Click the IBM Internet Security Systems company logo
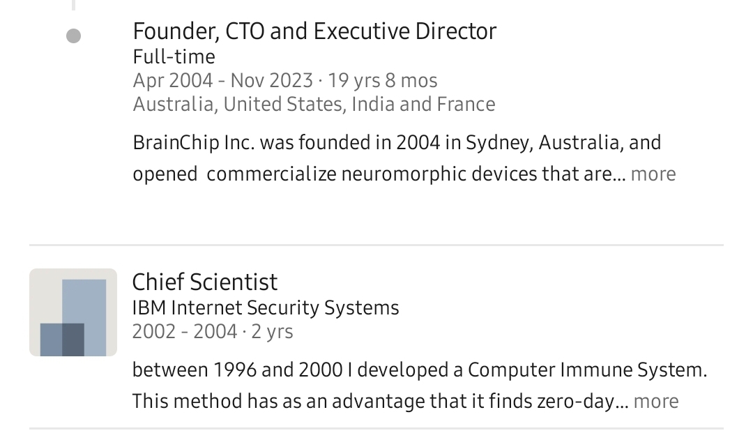The image size is (753, 433). 73,312
